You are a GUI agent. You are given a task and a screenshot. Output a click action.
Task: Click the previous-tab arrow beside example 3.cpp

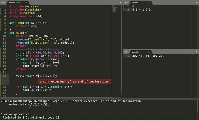pyautogui.click(x=2, y=2)
